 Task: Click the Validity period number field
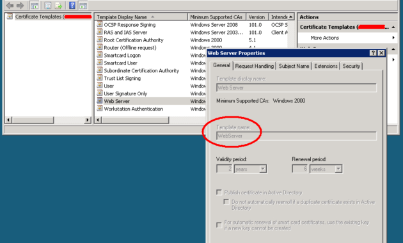tap(224, 169)
